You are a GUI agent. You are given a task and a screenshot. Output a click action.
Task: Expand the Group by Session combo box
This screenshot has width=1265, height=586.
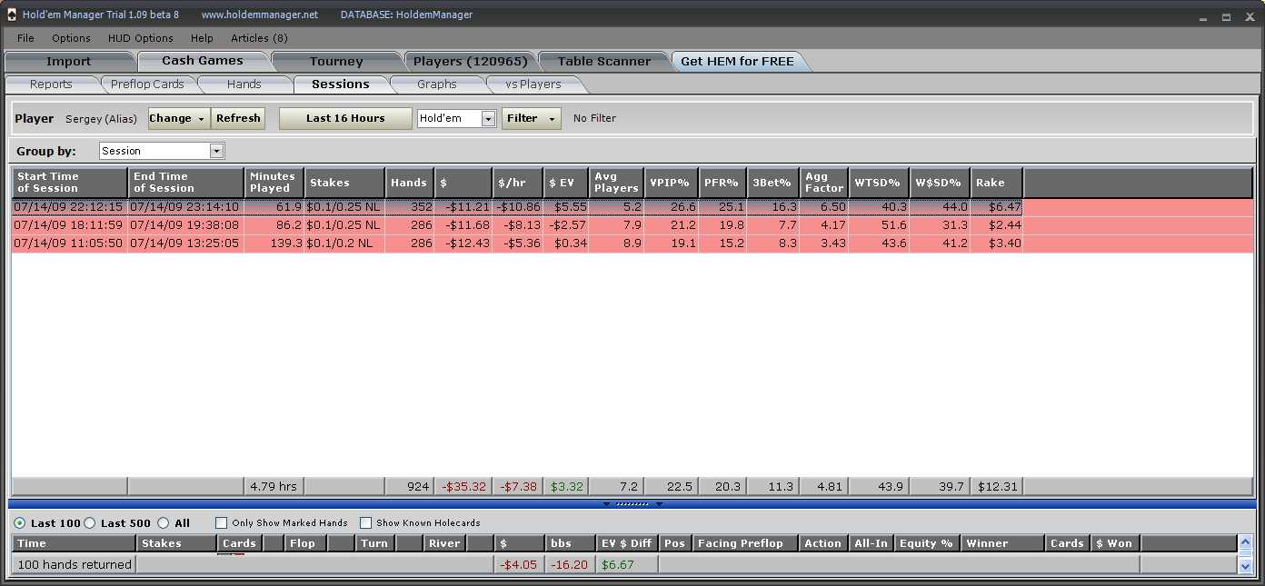216,151
